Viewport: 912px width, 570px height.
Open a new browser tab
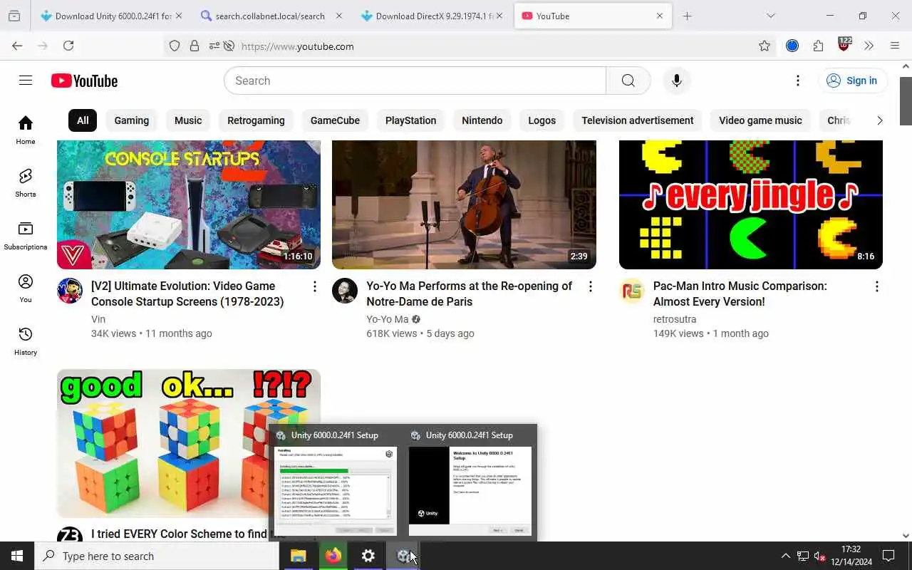pyautogui.click(x=687, y=16)
